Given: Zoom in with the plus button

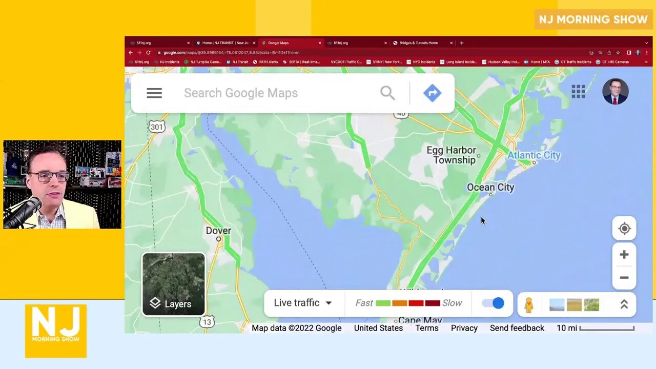Looking at the screenshot, I should 624,255.
